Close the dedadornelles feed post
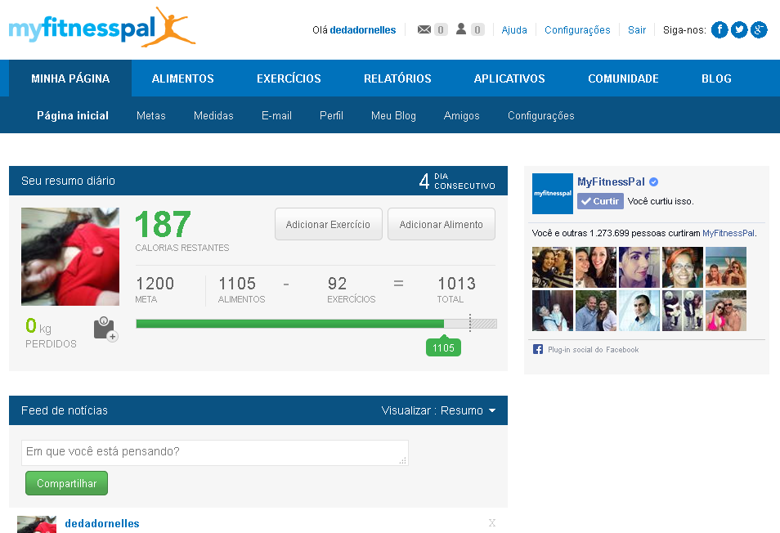The height and width of the screenshot is (533, 780). 492,522
